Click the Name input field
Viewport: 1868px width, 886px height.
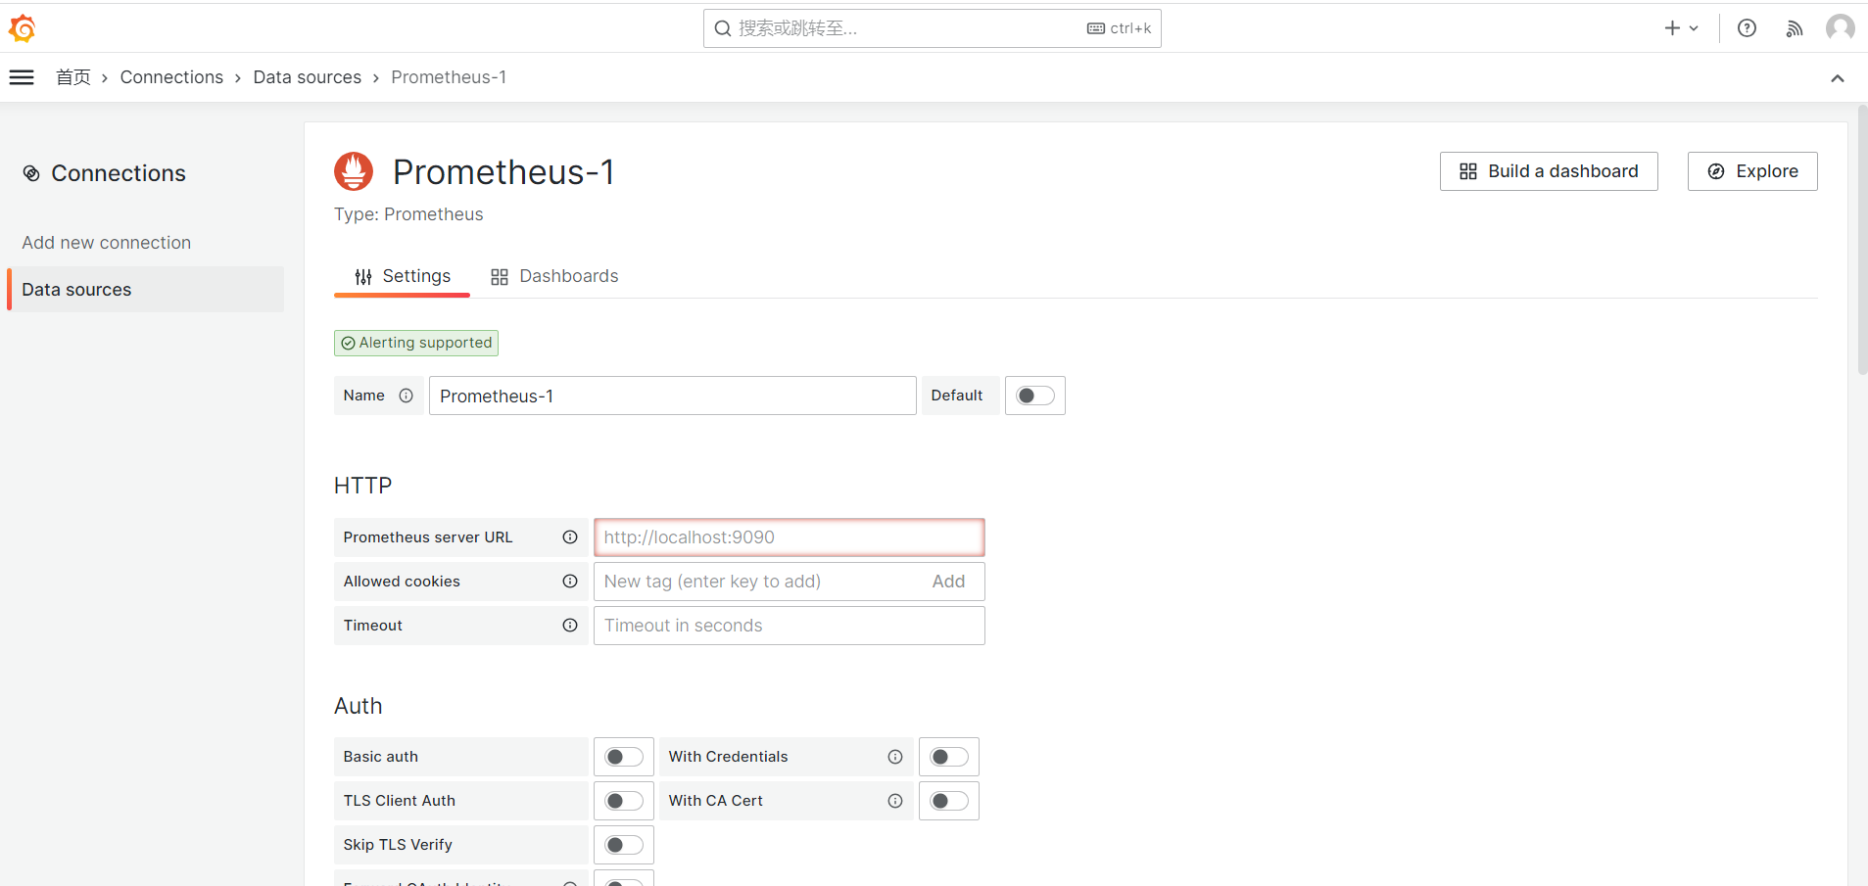[x=673, y=396]
